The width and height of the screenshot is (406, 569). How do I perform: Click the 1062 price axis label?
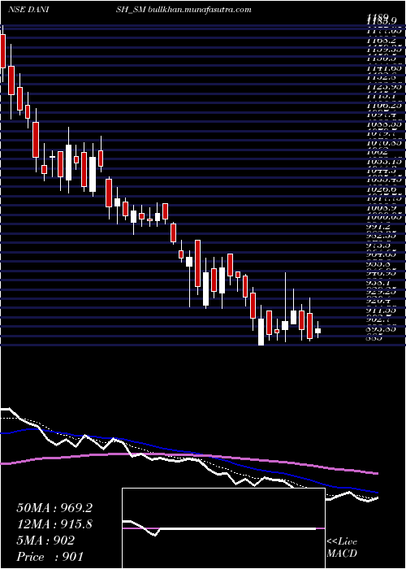click(378, 153)
